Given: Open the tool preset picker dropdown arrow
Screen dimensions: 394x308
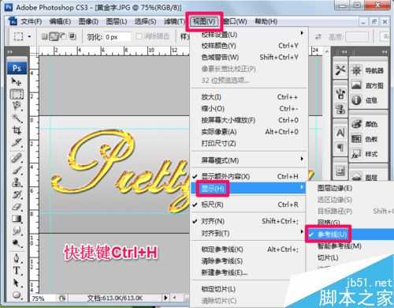Looking at the screenshot, I should click(x=29, y=36).
